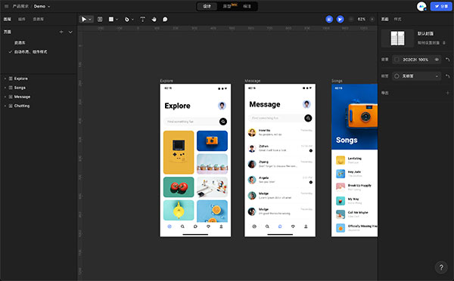454x281 pixels.
Task: Expand the Chatting layer arrow
Action: pos(5,106)
